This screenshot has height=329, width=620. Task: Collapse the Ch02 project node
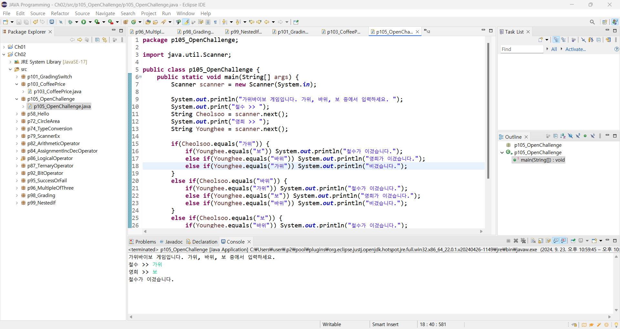point(4,55)
